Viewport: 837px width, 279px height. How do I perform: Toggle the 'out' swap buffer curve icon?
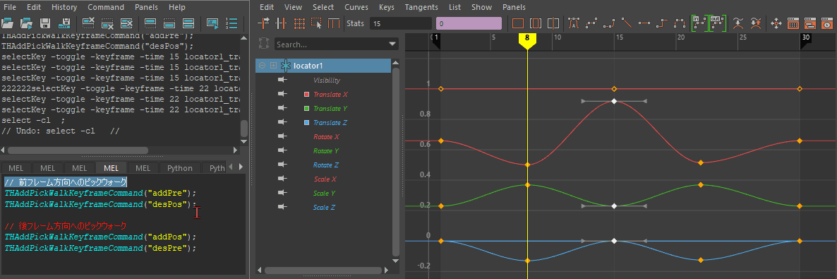click(x=718, y=23)
